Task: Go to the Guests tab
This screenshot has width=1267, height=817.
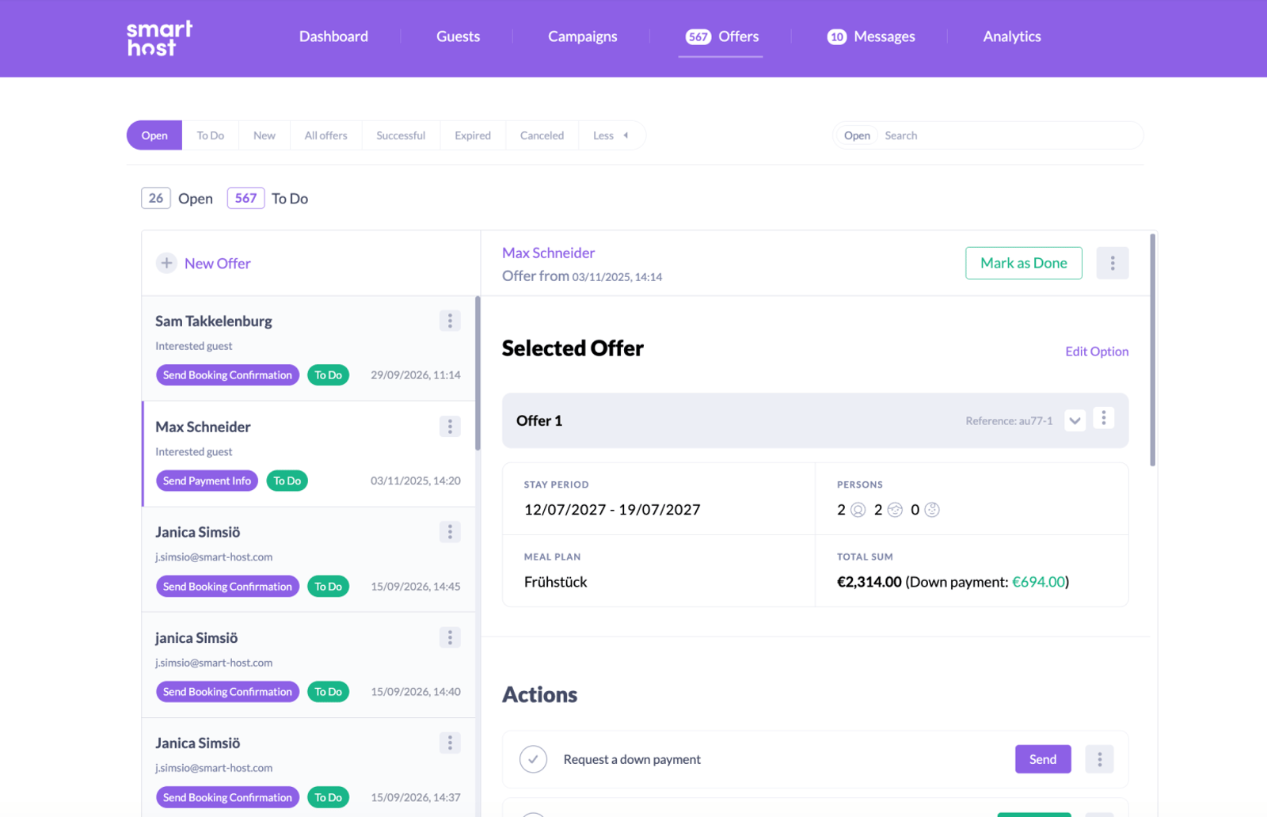Action: (x=458, y=36)
